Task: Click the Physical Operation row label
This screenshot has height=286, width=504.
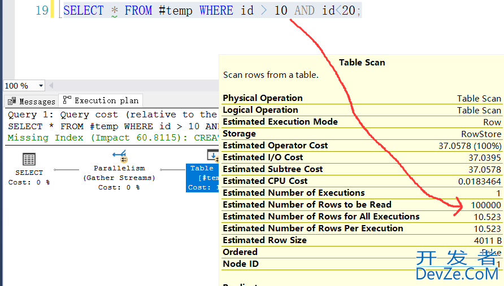Action: 263,98
